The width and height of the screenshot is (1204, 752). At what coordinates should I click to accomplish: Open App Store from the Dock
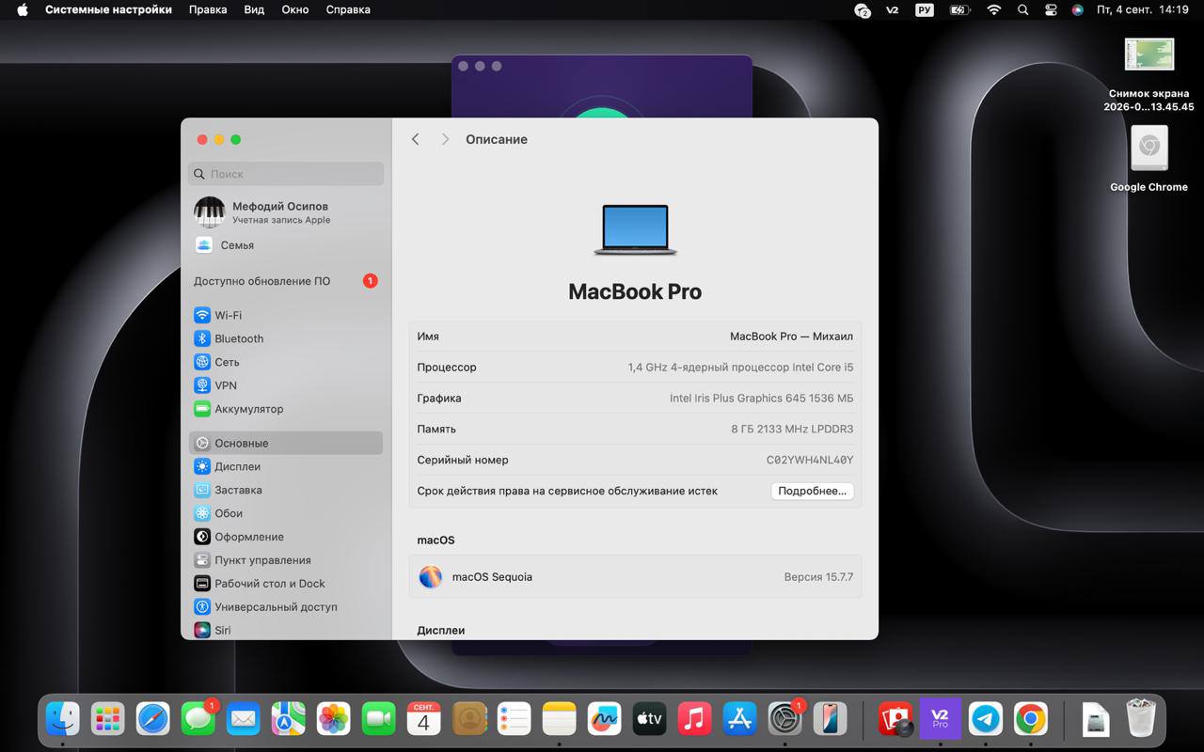[739, 719]
